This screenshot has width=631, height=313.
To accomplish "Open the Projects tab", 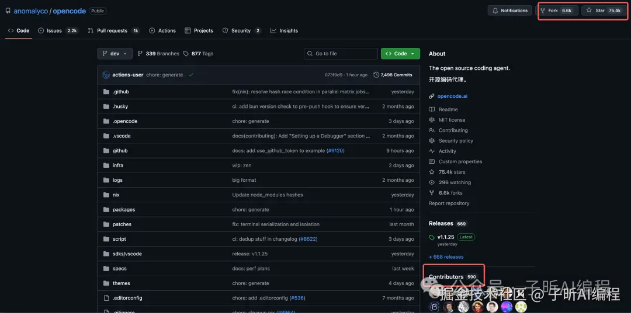I will (199, 30).
